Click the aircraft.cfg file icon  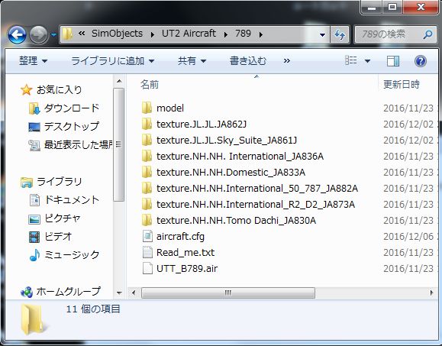point(147,236)
